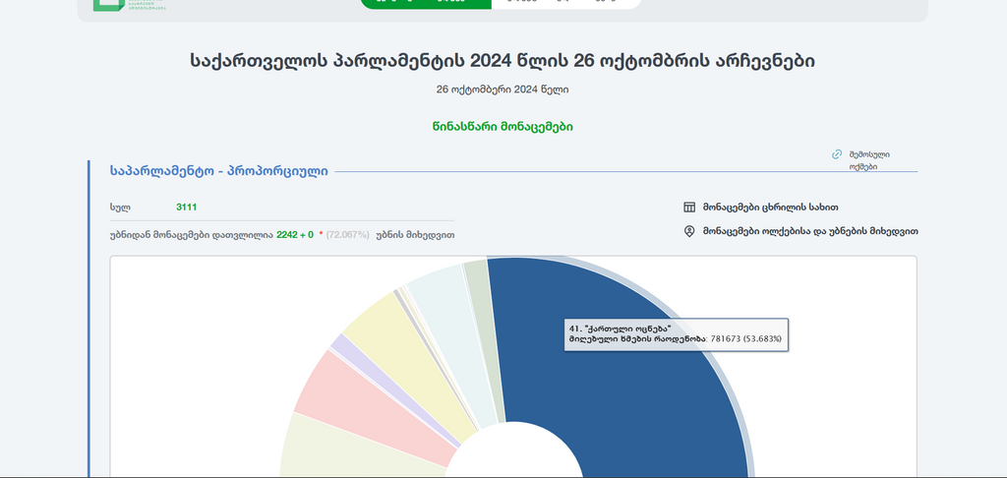Click the green total value 3111
The width and height of the screenshot is (1007, 478).
186,207
